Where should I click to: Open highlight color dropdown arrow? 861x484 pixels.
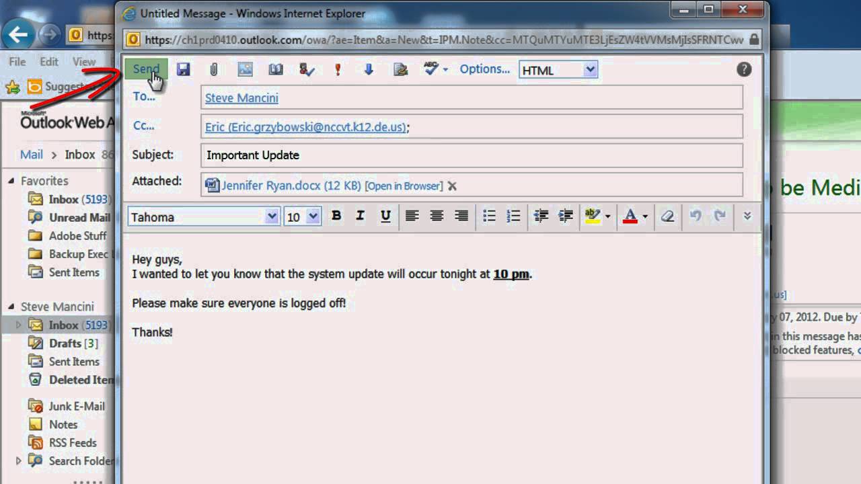(x=607, y=216)
